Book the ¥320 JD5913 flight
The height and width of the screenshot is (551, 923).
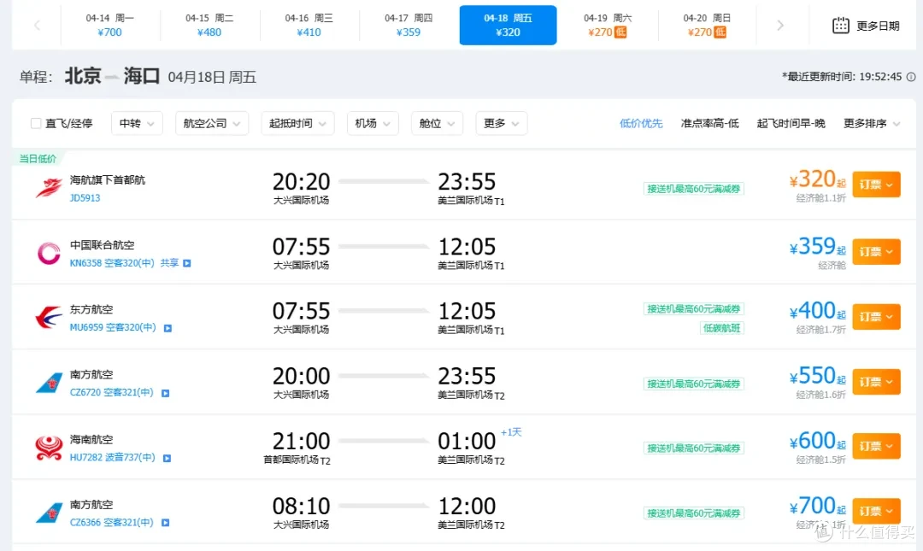pos(876,185)
